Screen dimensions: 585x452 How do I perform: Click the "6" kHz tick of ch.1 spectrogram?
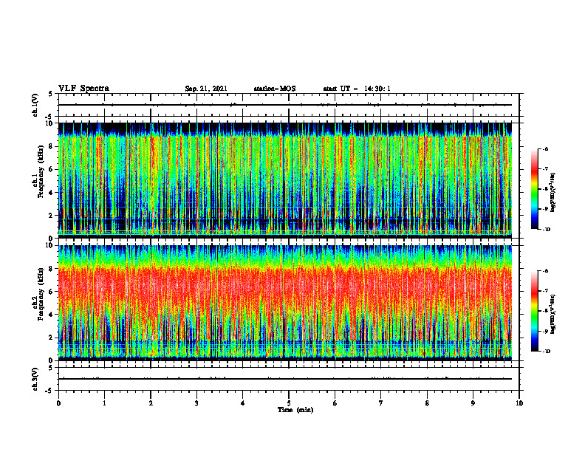coord(52,169)
